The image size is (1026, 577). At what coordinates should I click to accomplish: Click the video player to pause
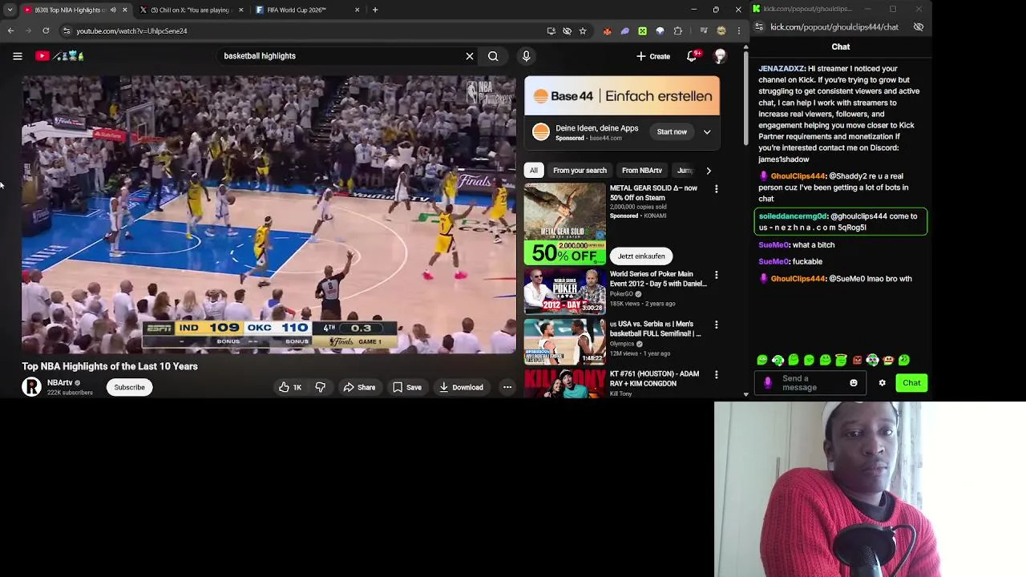[x=269, y=215]
